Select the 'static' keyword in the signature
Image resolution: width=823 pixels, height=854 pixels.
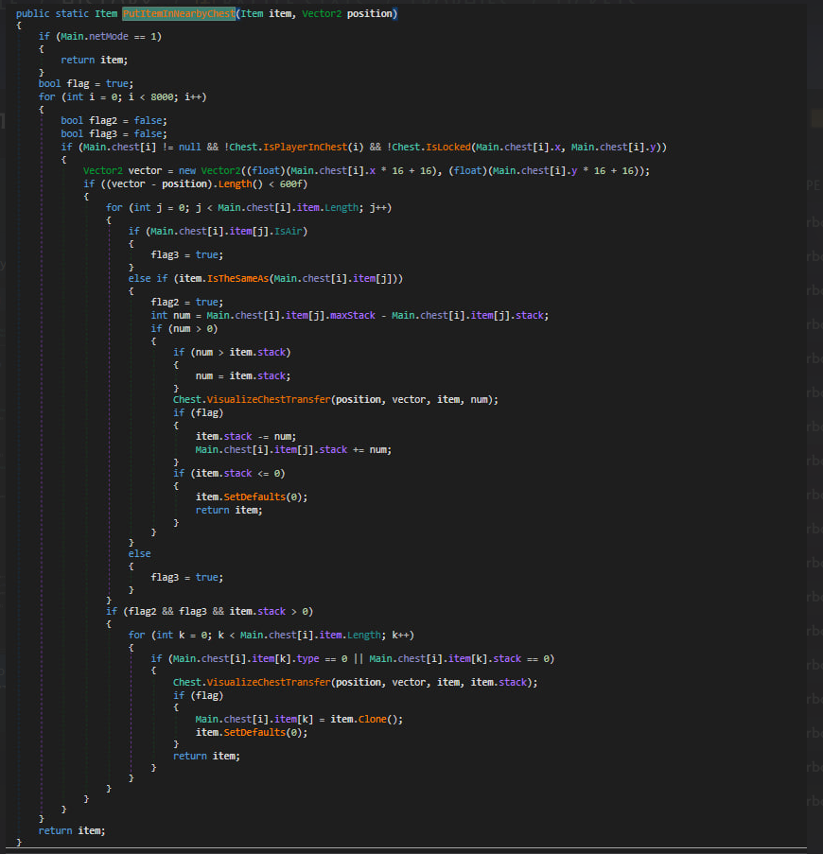tap(72, 13)
